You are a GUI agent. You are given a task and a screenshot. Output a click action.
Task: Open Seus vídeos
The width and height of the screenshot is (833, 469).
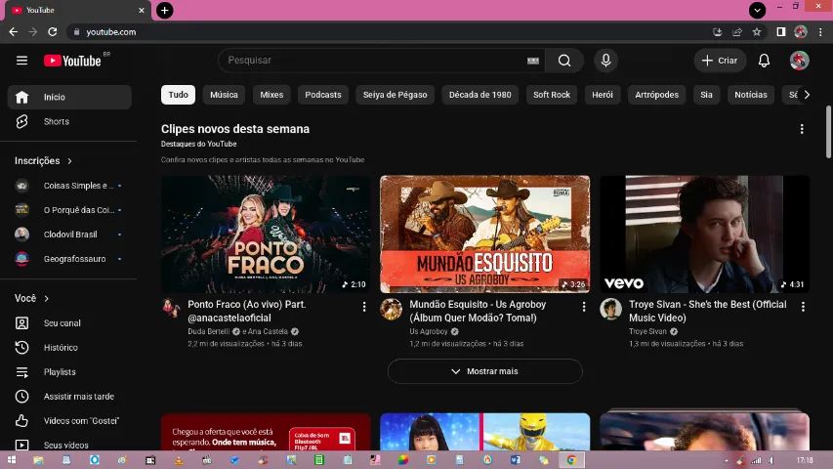[x=69, y=446]
